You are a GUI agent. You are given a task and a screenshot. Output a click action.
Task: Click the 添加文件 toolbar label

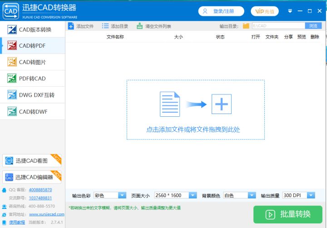click(85, 26)
